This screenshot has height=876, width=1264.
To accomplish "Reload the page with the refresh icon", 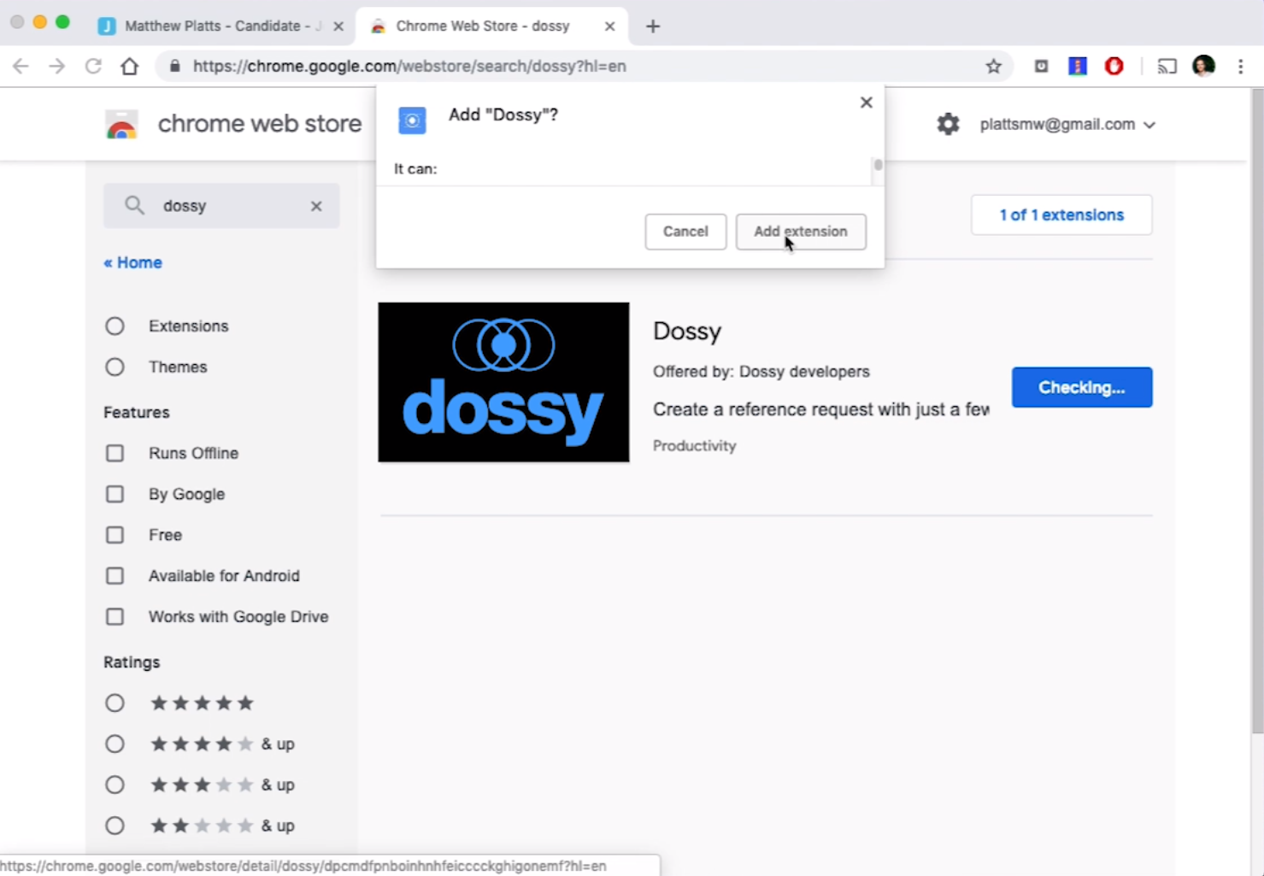I will [x=93, y=66].
